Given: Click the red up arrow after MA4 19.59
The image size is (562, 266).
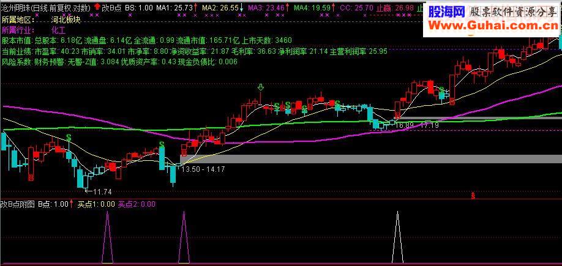Looking at the screenshot, I should tap(333, 7).
